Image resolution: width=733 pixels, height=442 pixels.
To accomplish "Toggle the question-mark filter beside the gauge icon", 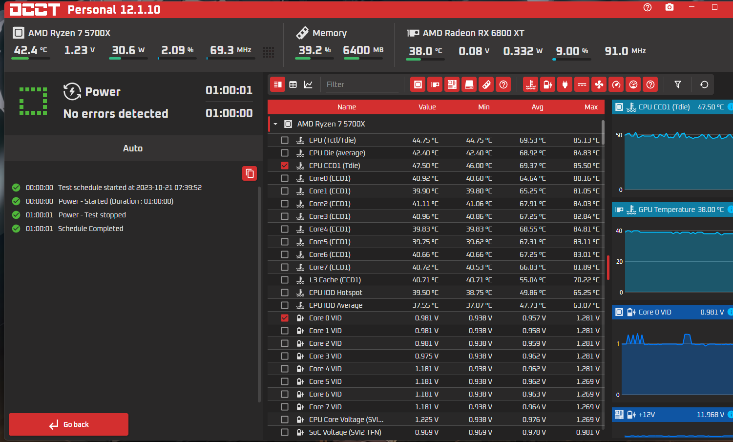I will point(650,84).
